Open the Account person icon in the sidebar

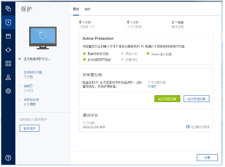click(x=8, y=77)
